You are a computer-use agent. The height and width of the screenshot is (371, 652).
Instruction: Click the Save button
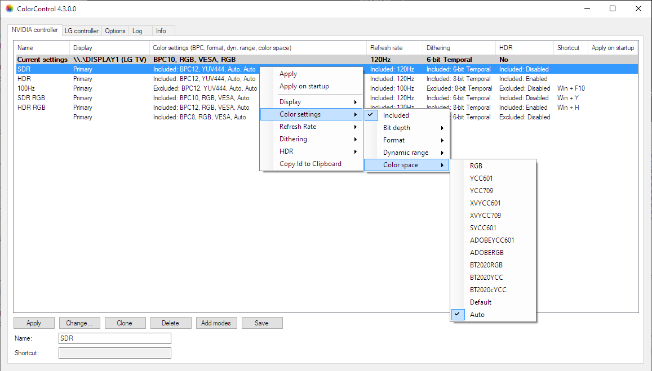tap(261, 323)
